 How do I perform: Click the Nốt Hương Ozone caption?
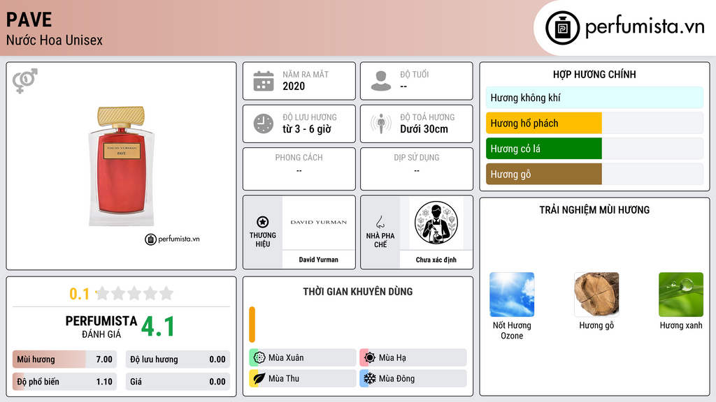(512, 330)
